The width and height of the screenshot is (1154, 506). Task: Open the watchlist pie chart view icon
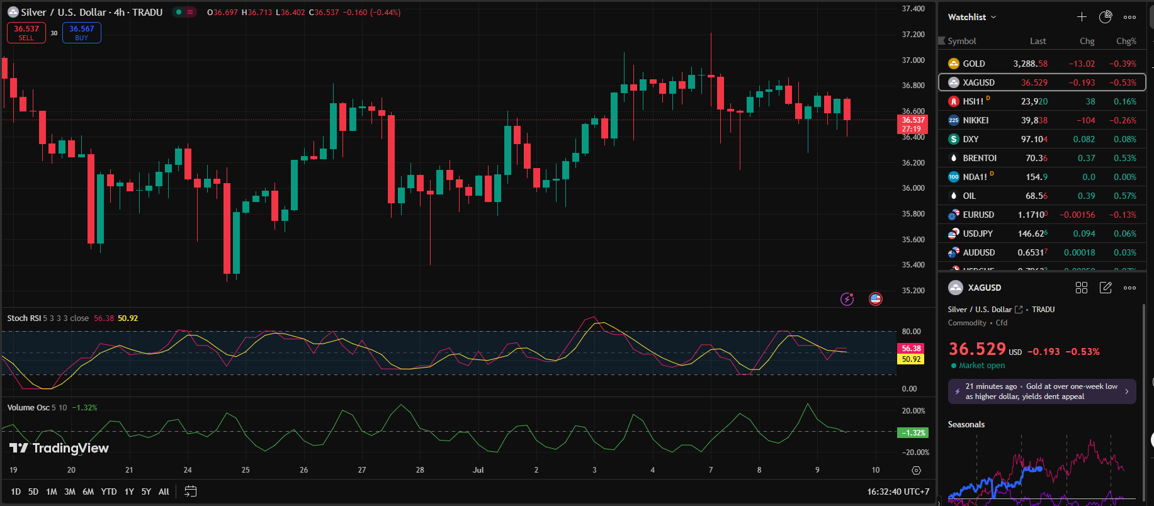pyautogui.click(x=1106, y=17)
